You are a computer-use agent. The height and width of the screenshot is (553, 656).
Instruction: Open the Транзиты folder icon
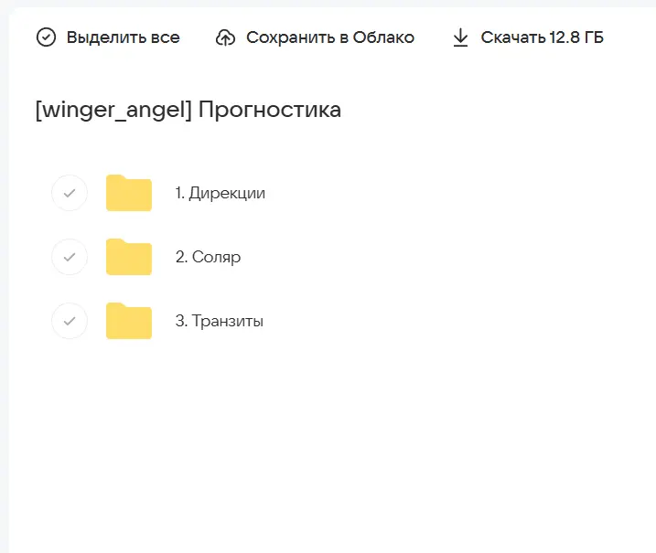[129, 321]
